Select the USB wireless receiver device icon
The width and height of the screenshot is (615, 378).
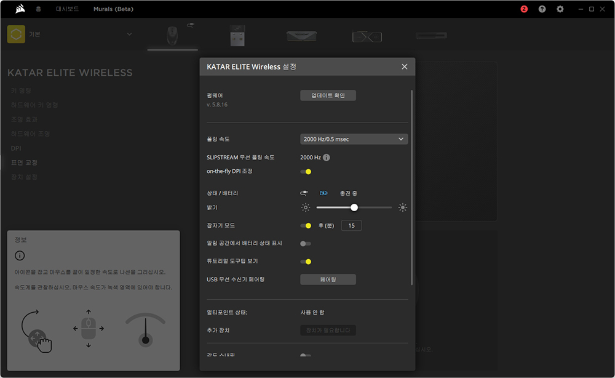pos(237,36)
